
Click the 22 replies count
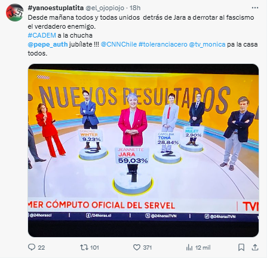click(41, 247)
